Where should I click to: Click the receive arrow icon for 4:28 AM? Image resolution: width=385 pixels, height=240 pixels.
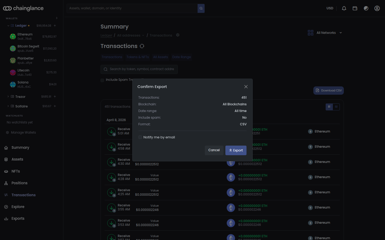click(111, 177)
